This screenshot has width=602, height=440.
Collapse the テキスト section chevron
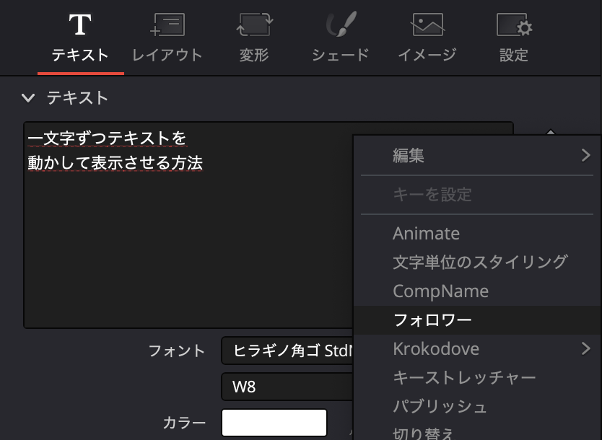coord(28,98)
